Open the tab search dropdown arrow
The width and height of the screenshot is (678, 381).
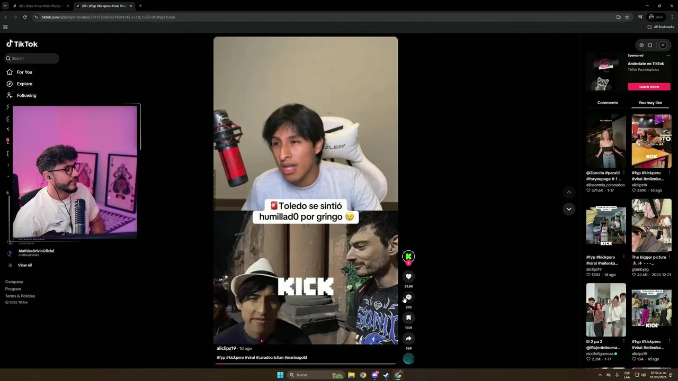(5, 6)
